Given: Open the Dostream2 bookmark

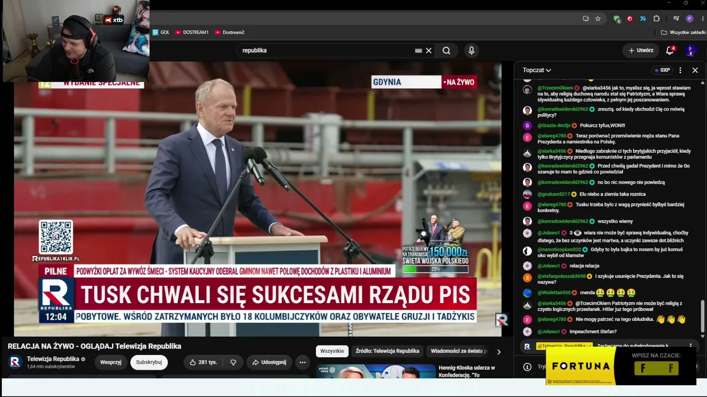Looking at the screenshot, I should (x=230, y=33).
